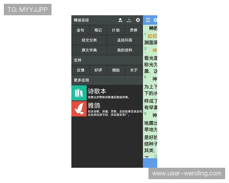Open 经文分类 scripture categories
229x183 pixels.
pos(89,40)
